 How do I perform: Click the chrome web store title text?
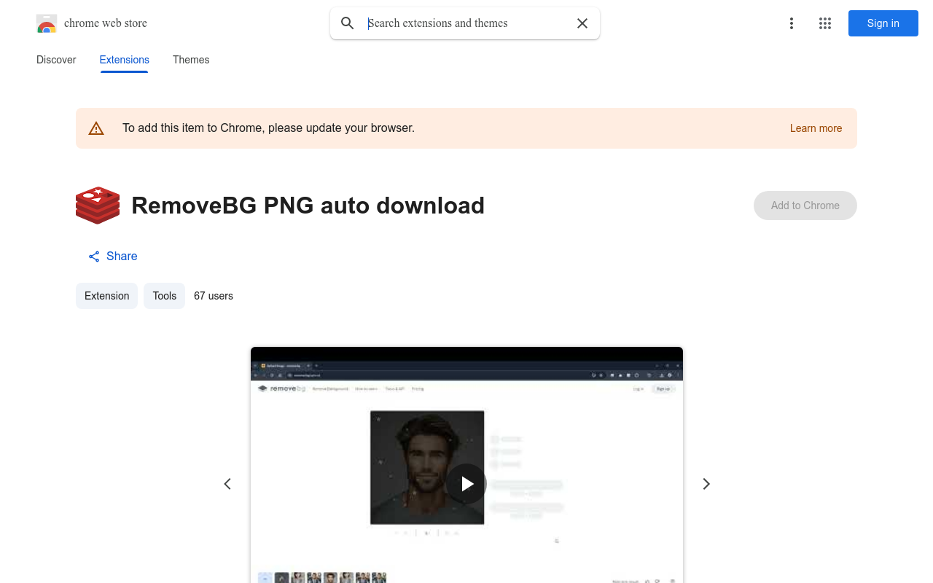106,23
